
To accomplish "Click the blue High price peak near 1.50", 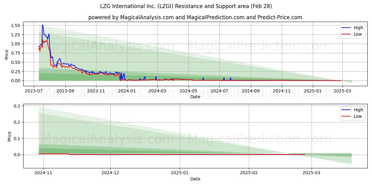I will click(42, 25).
